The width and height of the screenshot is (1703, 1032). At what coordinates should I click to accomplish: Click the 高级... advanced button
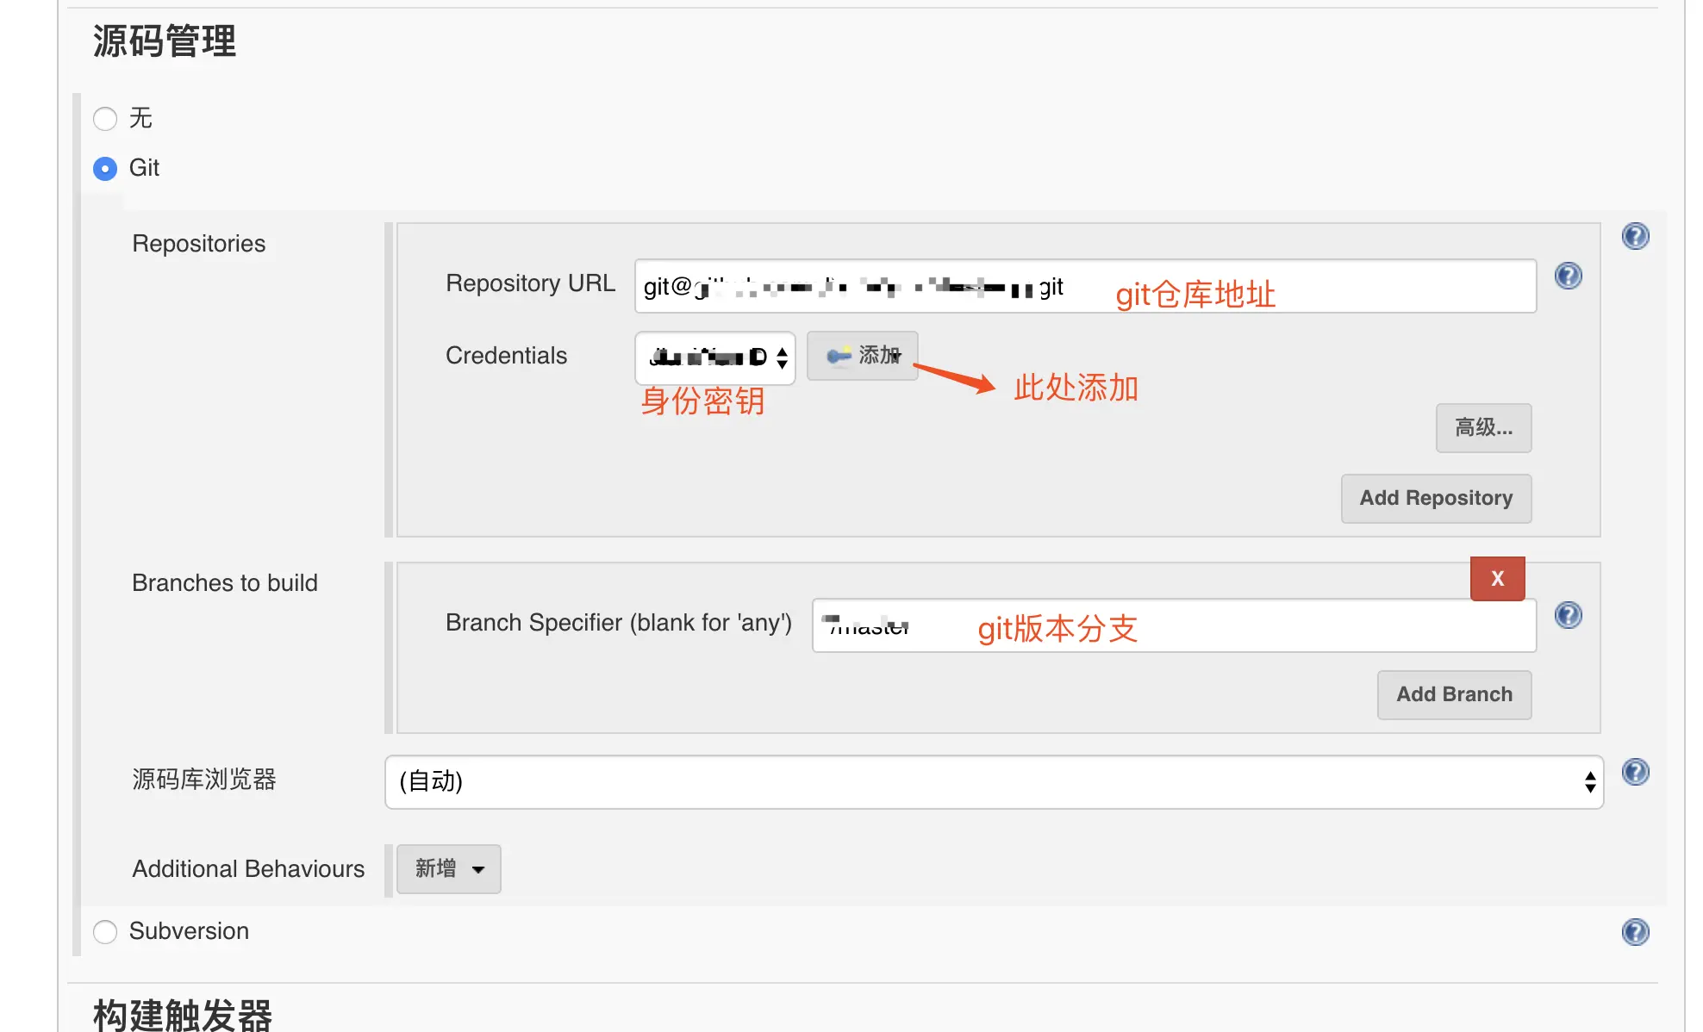pos(1483,428)
